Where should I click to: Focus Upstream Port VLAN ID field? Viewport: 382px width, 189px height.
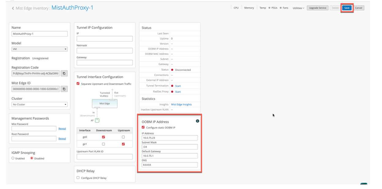(105, 157)
